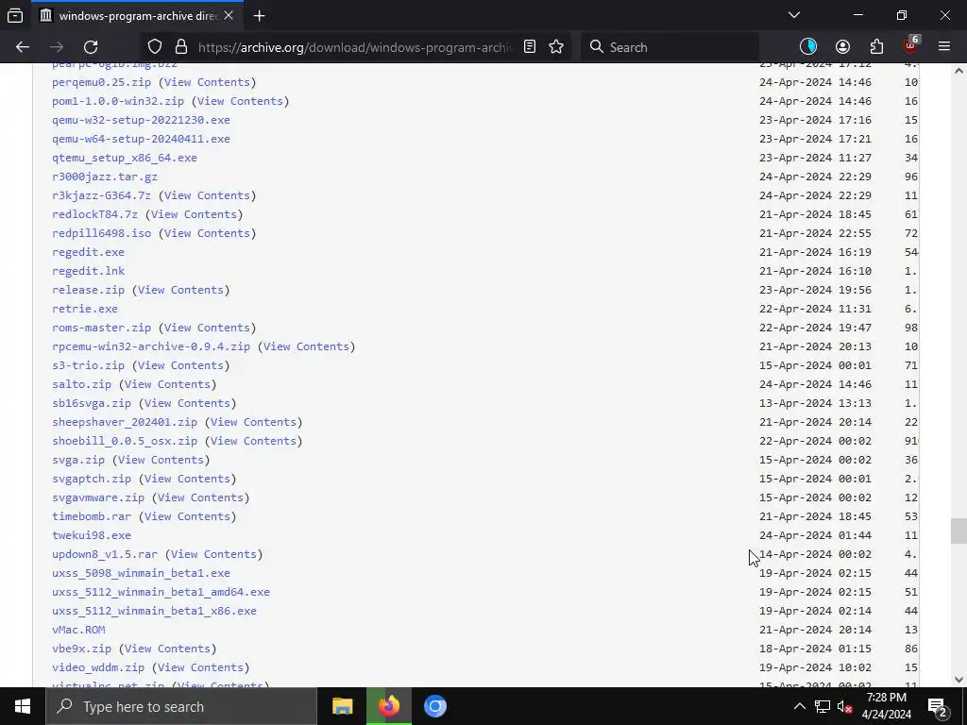Image resolution: width=967 pixels, height=725 pixels.
Task: Open Firefox from the taskbar
Action: pyautogui.click(x=388, y=706)
